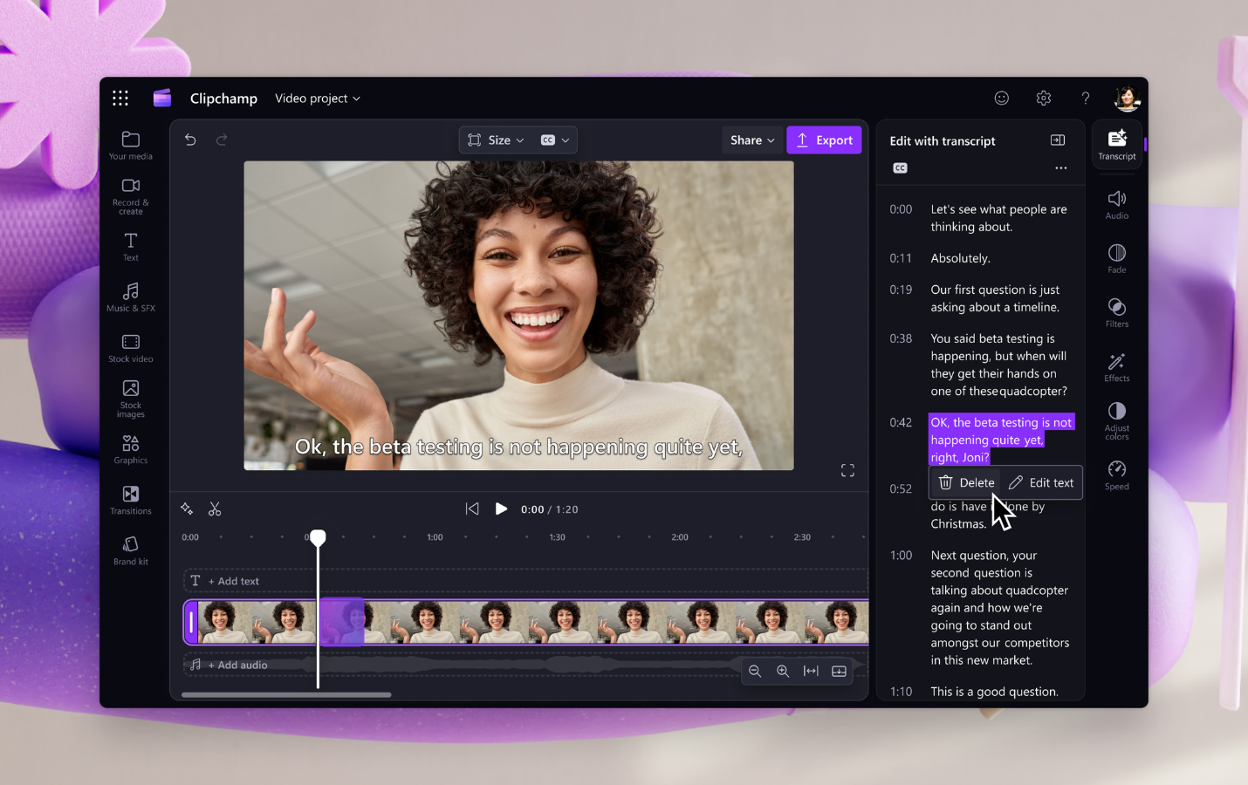Open the user profile avatar
Image resolution: width=1248 pixels, height=785 pixels.
pos(1128,99)
